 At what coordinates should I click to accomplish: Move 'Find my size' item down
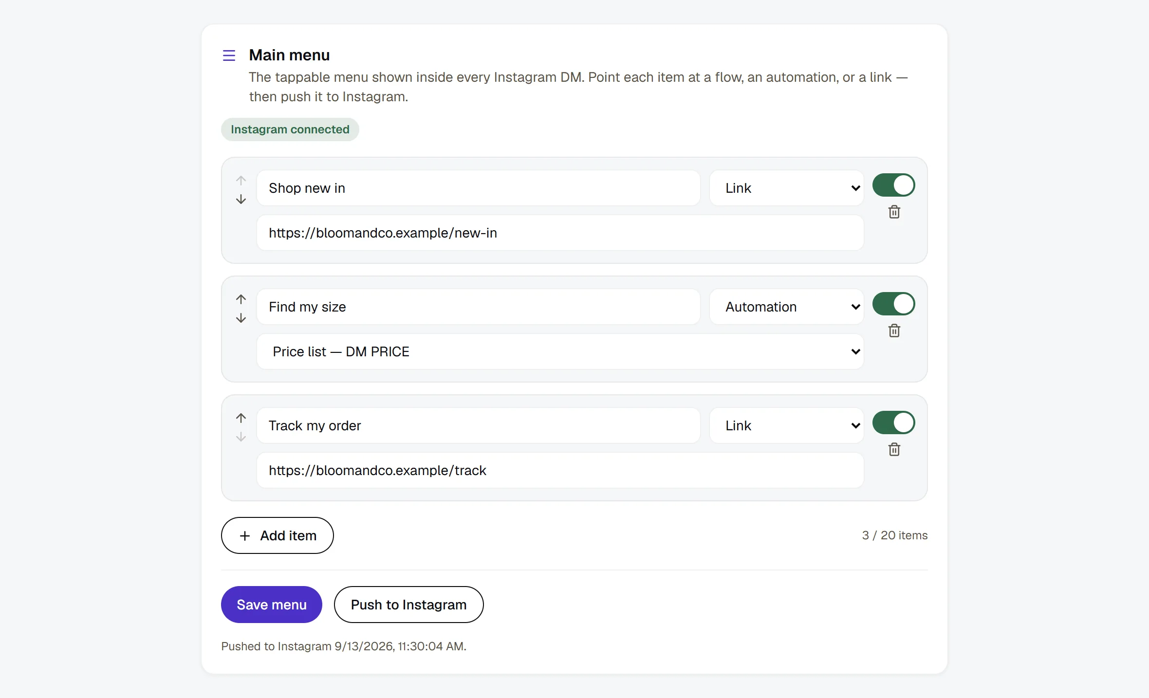pyautogui.click(x=241, y=318)
